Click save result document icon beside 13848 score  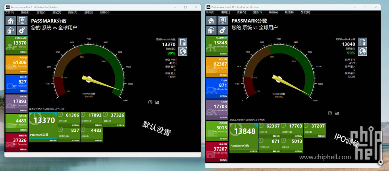(x=362, y=42)
